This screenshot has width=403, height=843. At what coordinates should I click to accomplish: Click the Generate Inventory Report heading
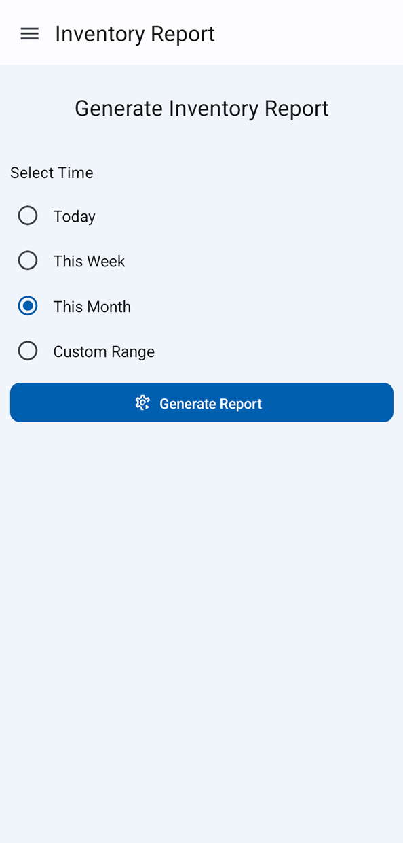pos(201,108)
